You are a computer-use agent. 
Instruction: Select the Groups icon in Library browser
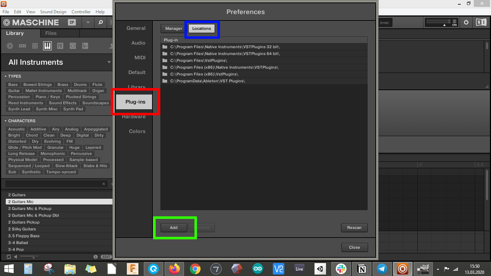pos(22,46)
